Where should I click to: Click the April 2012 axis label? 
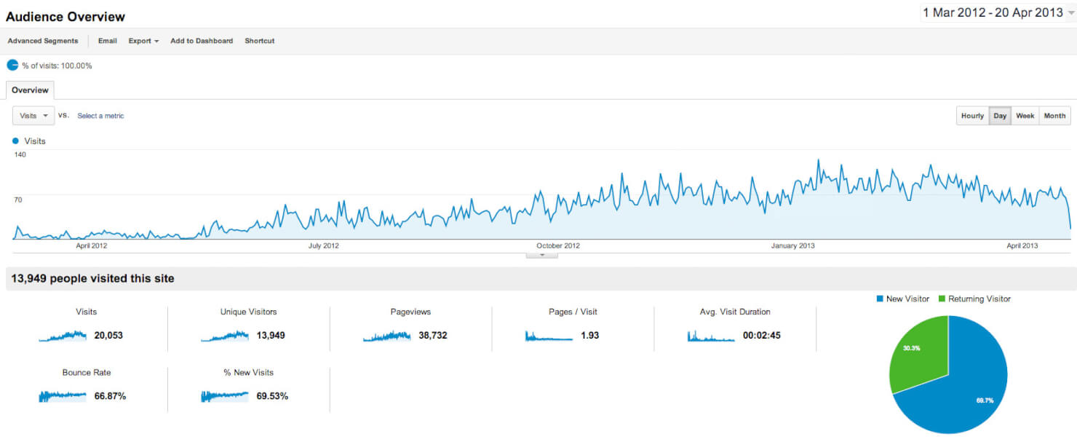coord(91,246)
